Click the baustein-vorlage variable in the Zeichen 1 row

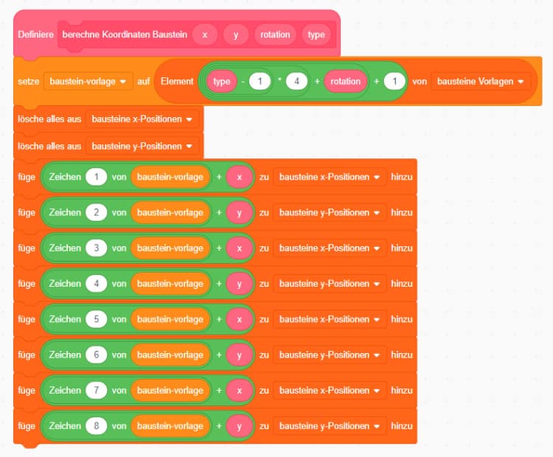click(170, 177)
